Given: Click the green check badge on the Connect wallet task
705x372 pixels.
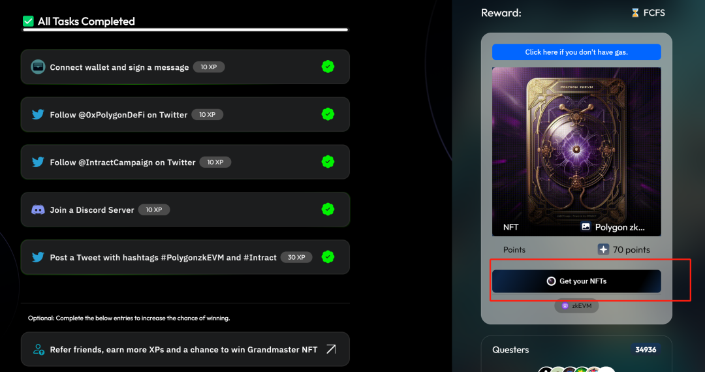Looking at the screenshot, I should point(328,67).
